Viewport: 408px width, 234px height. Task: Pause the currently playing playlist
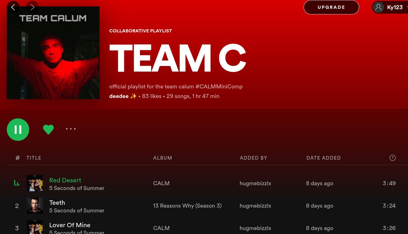tap(18, 129)
